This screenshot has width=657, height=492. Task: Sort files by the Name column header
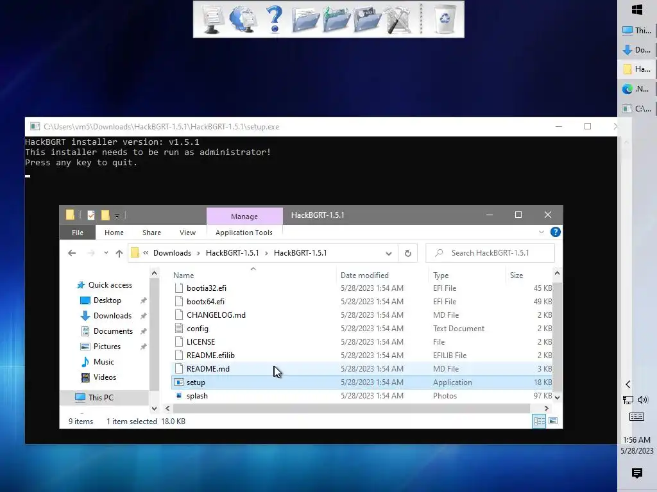253,275
